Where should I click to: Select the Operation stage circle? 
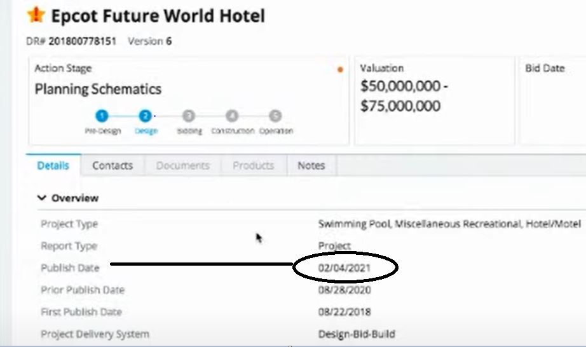275,116
